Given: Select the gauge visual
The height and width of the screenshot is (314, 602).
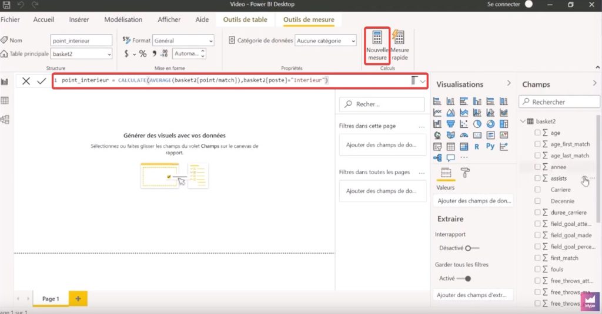Looking at the screenshot, I should [x=464, y=135].
